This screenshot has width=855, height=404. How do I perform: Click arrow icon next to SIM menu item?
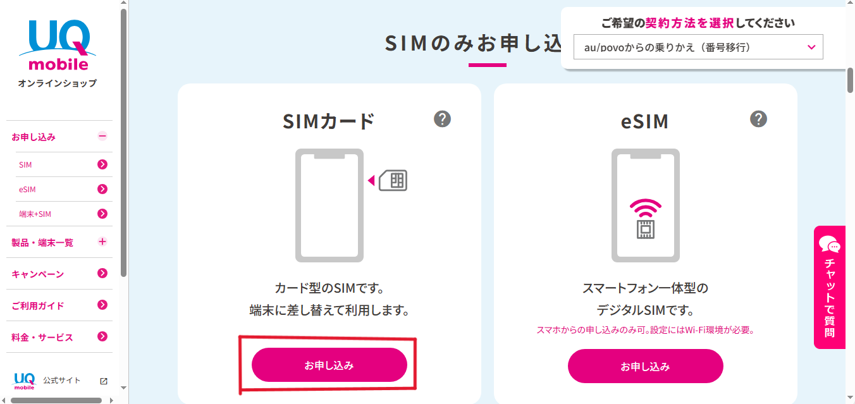[x=102, y=164]
